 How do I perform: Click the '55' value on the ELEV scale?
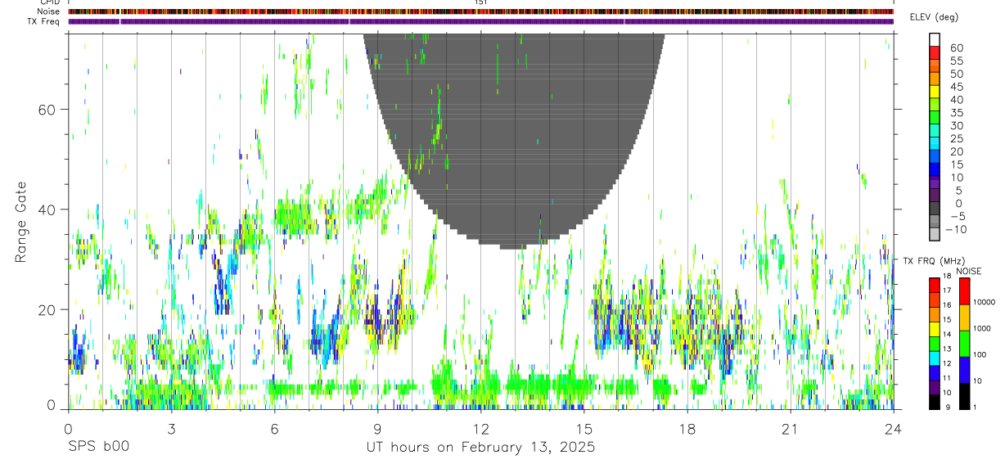[x=956, y=61]
